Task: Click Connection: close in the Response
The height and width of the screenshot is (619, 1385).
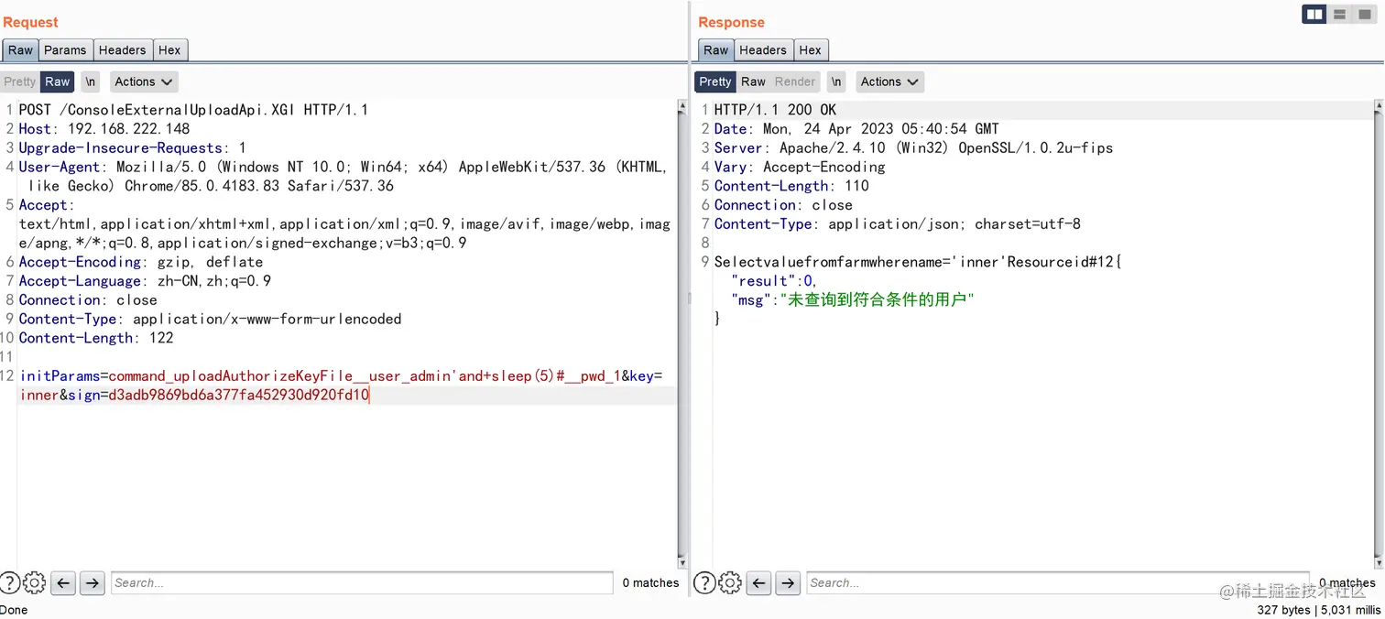Action: point(783,205)
